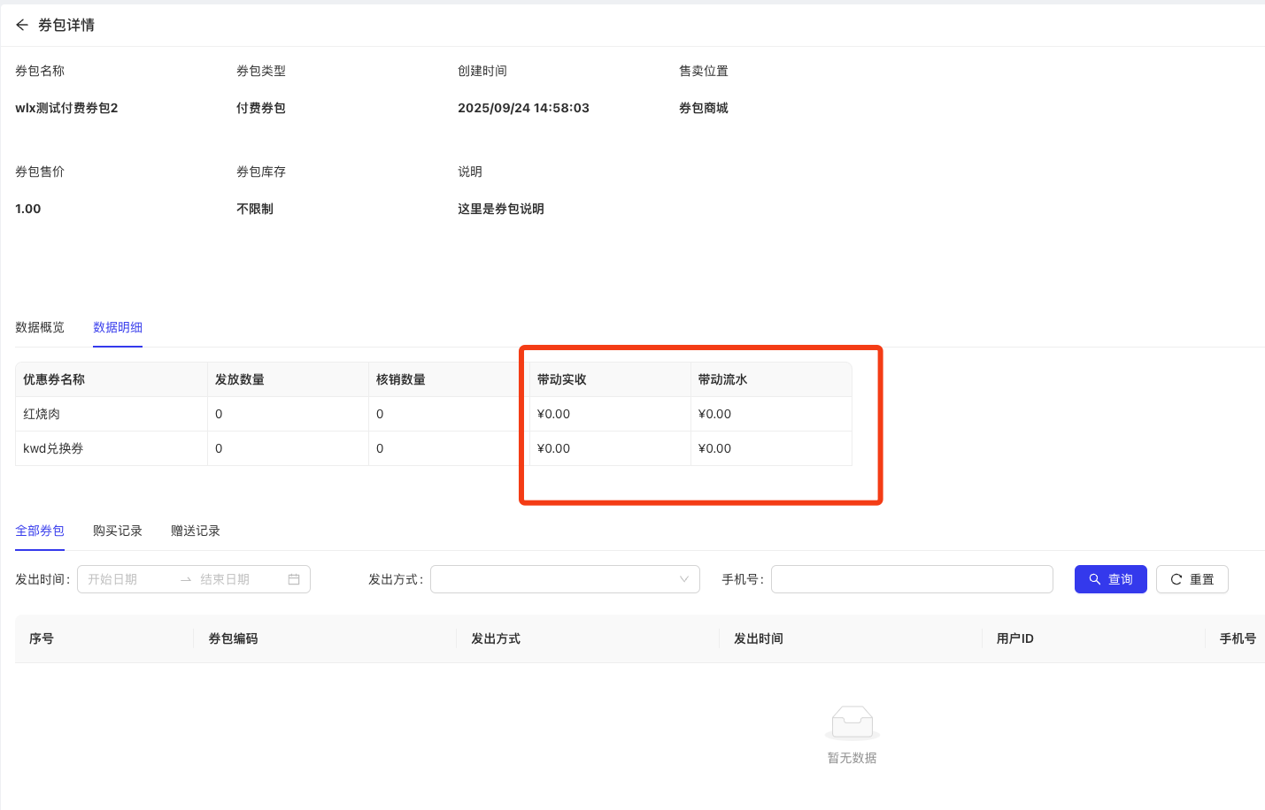Viewport: 1265px width, 810px height.
Task: Select the 红烧肉 coupon row
Action: pyautogui.click(x=42, y=414)
